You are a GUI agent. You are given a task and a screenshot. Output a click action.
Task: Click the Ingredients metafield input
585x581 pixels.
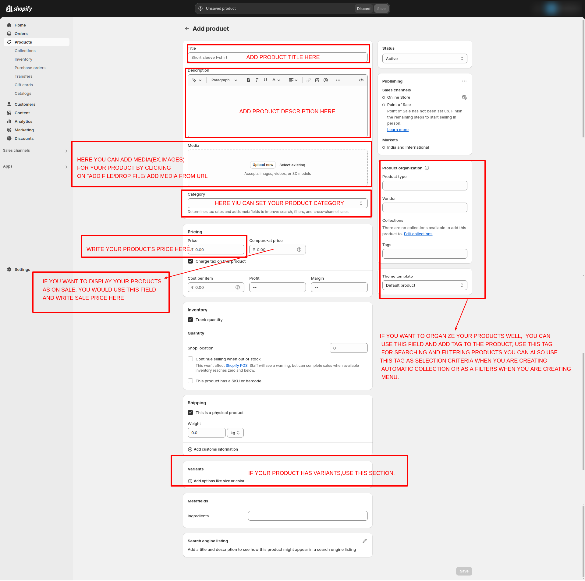[x=308, y=516]
